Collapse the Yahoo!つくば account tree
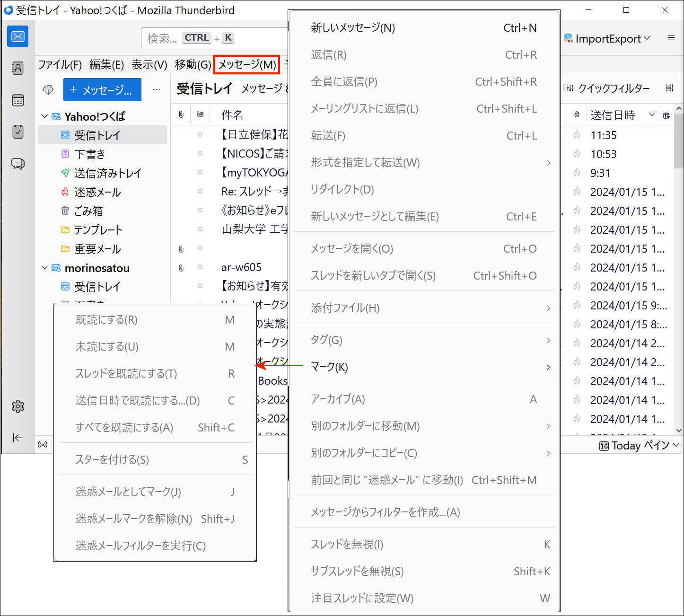 pos(45,116)
